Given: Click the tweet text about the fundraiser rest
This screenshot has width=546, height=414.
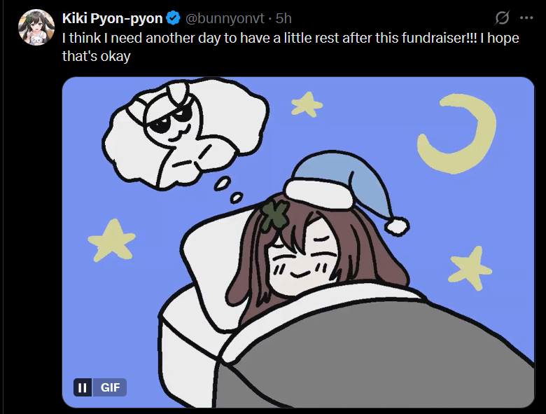Looking at the screenshot, I should 290,47.
